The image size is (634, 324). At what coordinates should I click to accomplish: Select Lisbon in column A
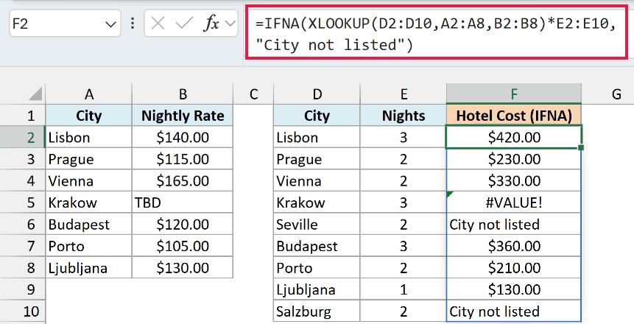click(89, 137)
